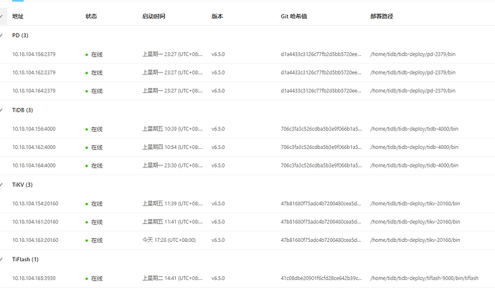Click TiFlash Git hash 41c08dbe20901…

(321, 278)
